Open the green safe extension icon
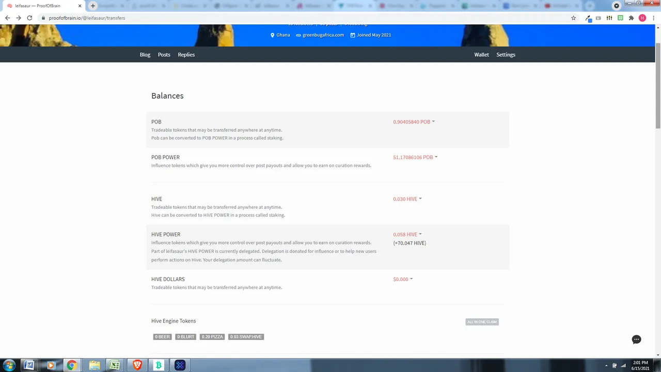The height and width of the screenshot is (372, 661). 620,18
